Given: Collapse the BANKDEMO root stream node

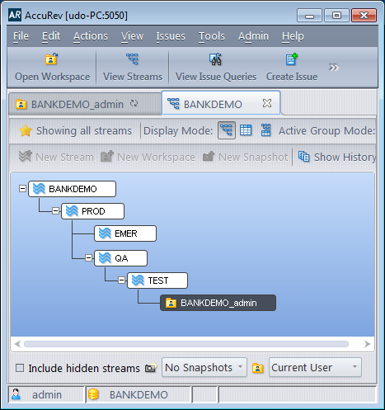Looking at the screenshot, I should pos(22,189).
